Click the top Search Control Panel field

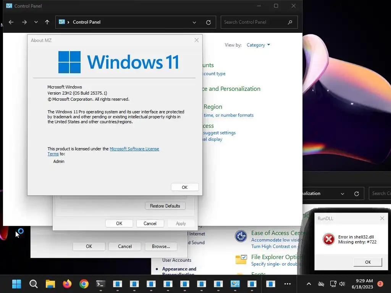click(x=259, y=22)
